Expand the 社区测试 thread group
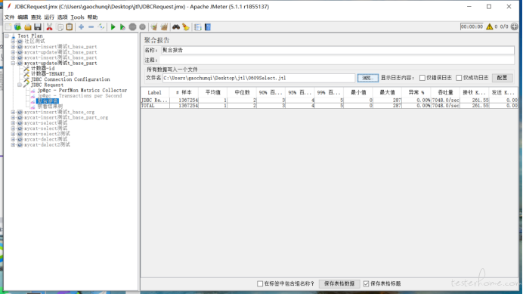The height and width of the screenshot is (294, 523). click(x=13, y=41)
